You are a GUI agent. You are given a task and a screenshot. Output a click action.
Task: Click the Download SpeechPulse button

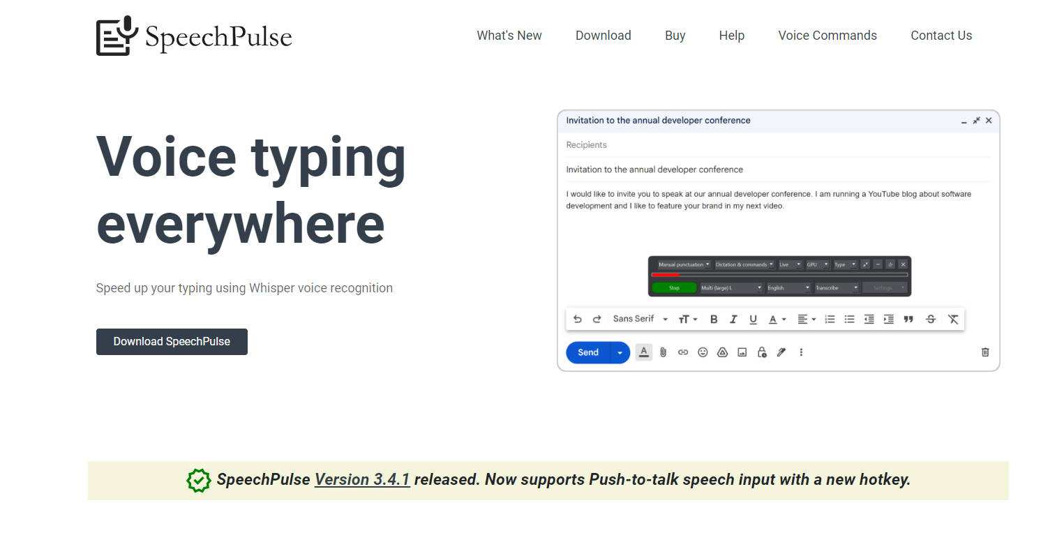pyautogui.click(x=172, y=342)
